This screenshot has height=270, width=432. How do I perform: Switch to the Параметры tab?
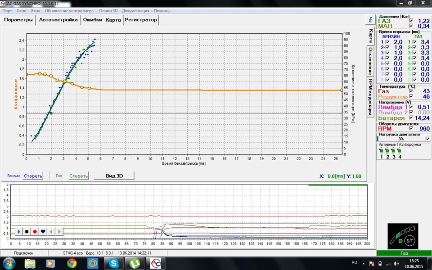18,20
